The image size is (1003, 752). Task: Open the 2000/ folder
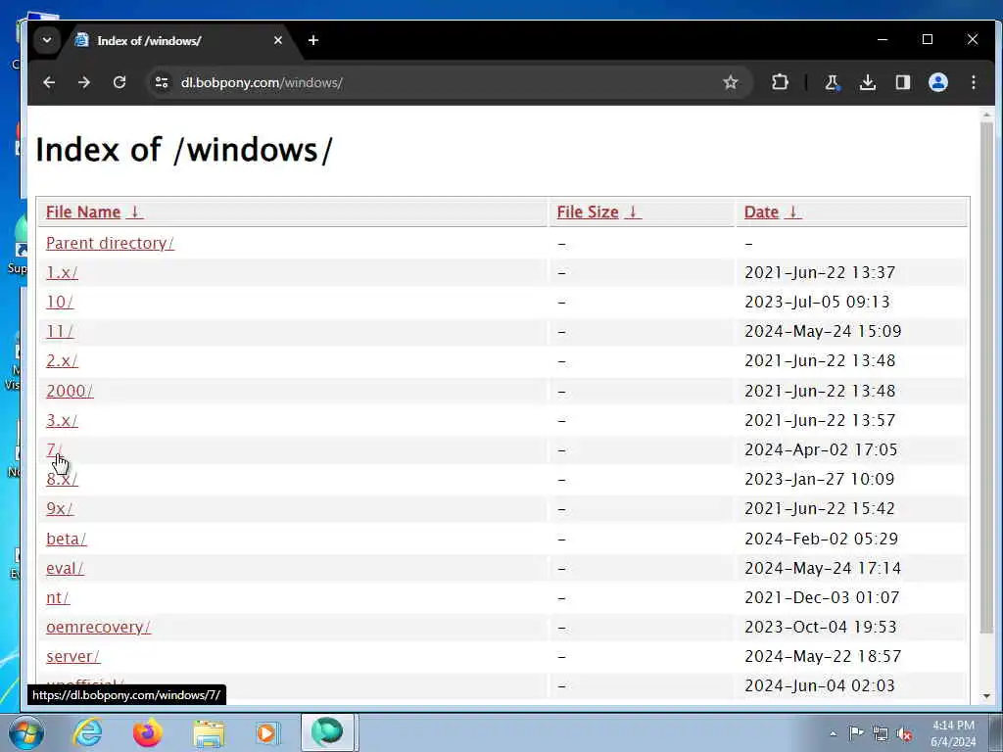pyautogui.click(x=70, y=391)
